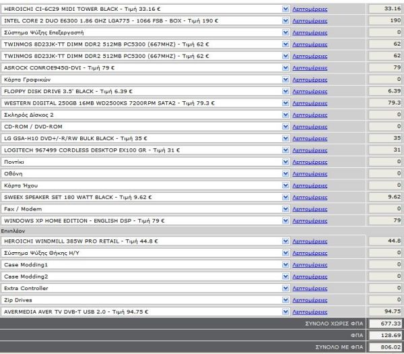404x354 pixels.
Task: Open Λεπτομέρειες link for Logitech Cordless Desktop
Action: [x=310, y=150]
